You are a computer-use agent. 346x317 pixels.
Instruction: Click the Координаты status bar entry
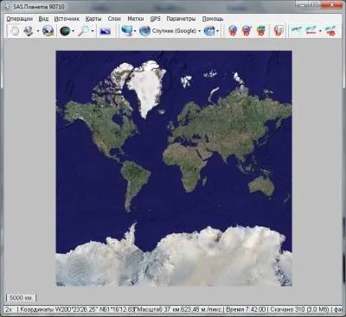coord(77,309)
